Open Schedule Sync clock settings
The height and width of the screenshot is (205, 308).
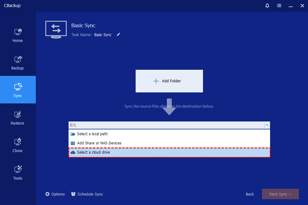(73, 194)
